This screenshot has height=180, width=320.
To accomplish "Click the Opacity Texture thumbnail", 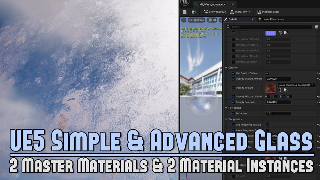I will [x=270, y=88].
